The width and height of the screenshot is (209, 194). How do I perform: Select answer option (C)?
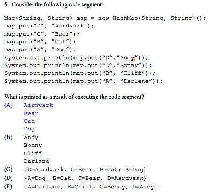coord(9,170)
